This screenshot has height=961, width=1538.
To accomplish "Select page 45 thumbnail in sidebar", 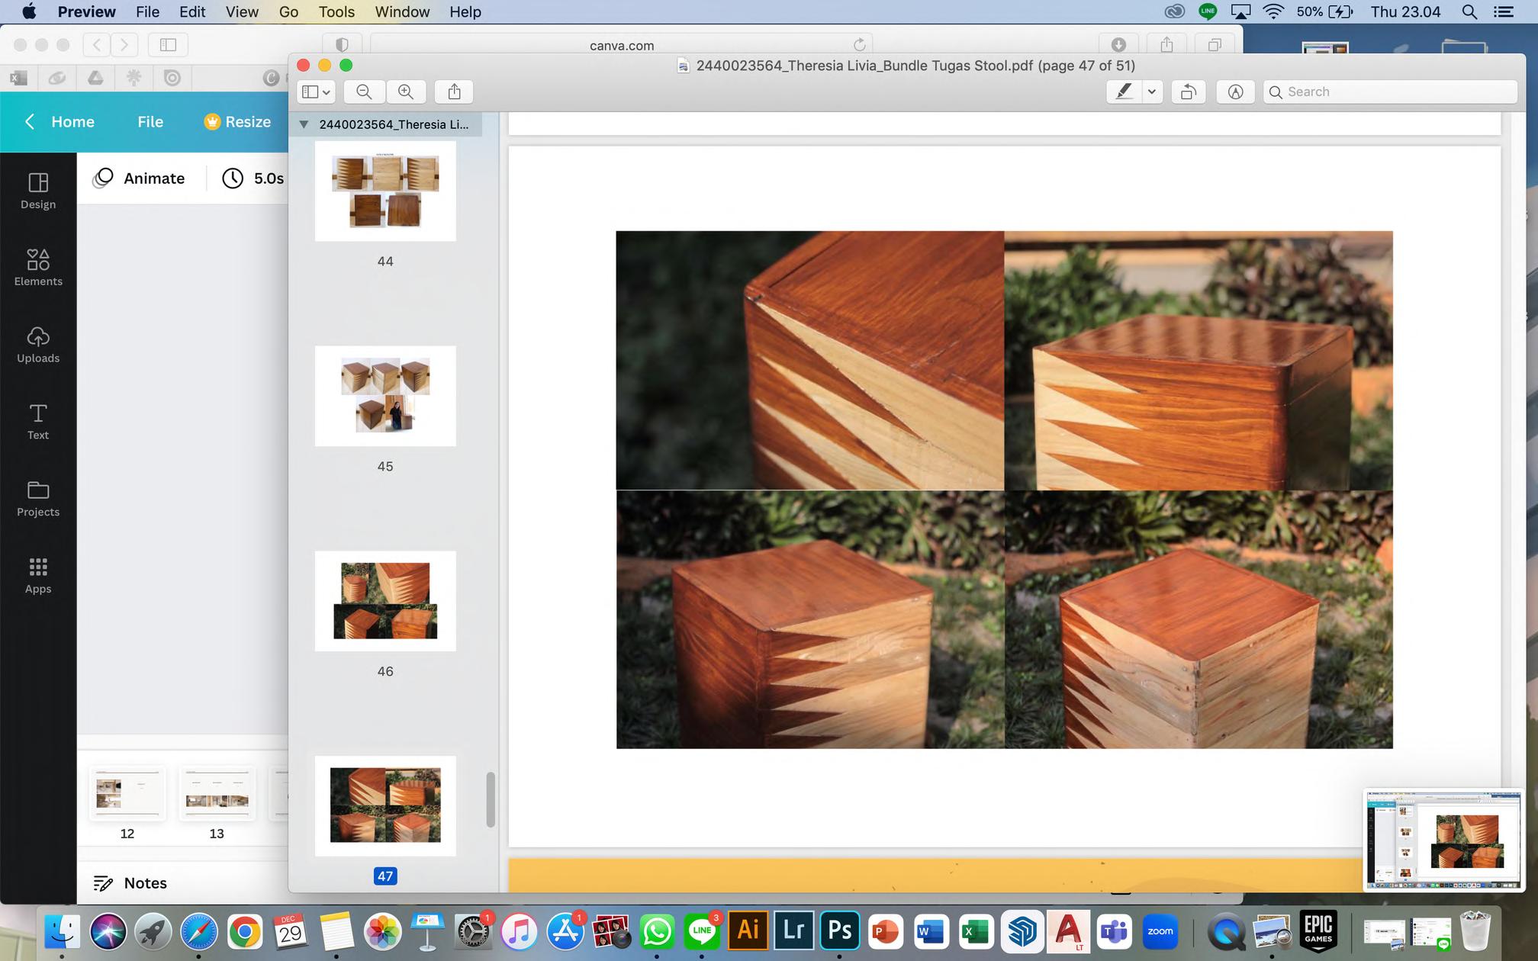I will click(385, 397).
